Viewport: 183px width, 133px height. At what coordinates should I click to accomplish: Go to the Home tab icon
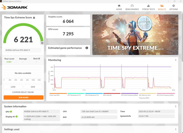(119, 6)
